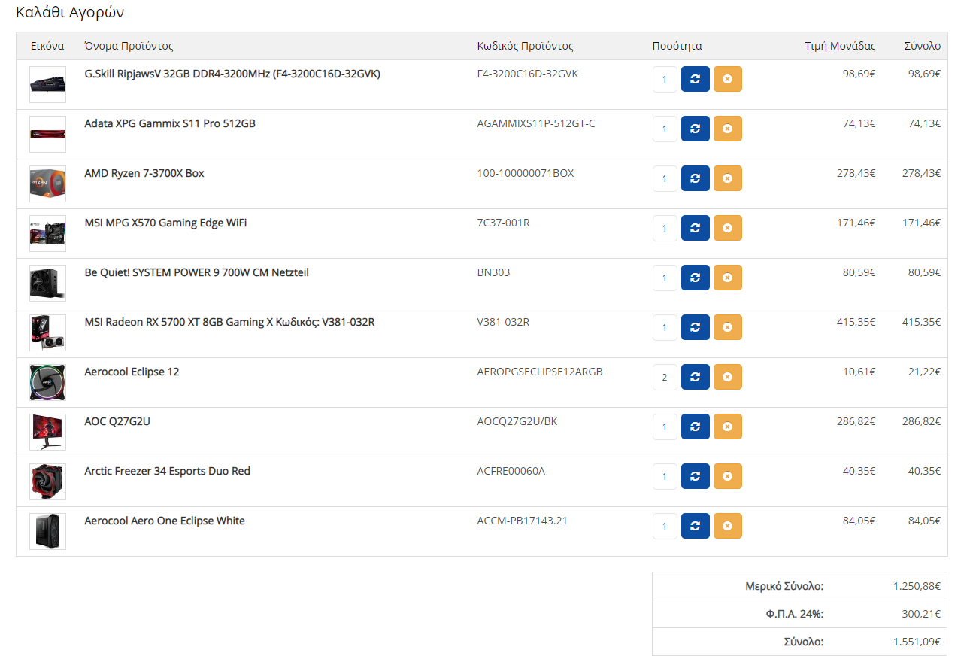Open AMD Ryzen 7-3700X Box product page

144,173
